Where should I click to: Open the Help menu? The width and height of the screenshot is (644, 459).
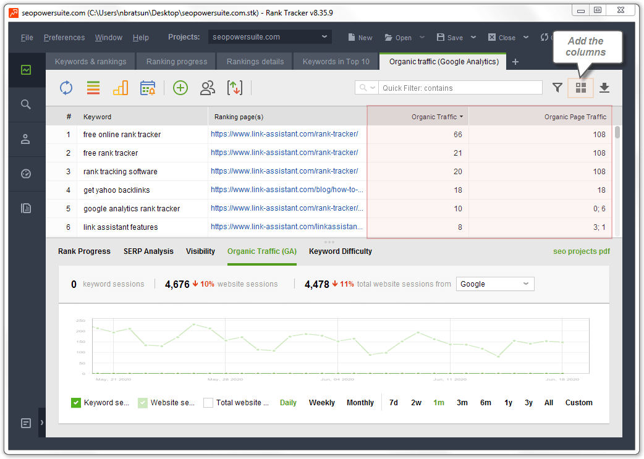(x=141, y=37)
